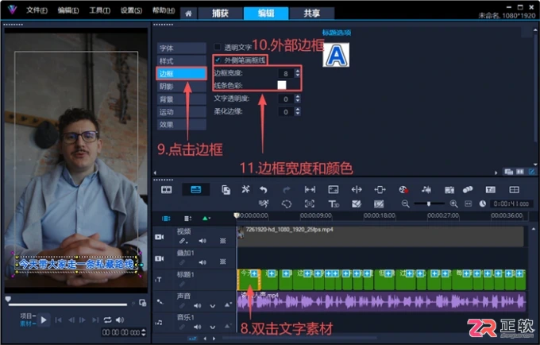Switch to the 捕获 tab
Screen dimensions: 540x345
click(220, 14)
